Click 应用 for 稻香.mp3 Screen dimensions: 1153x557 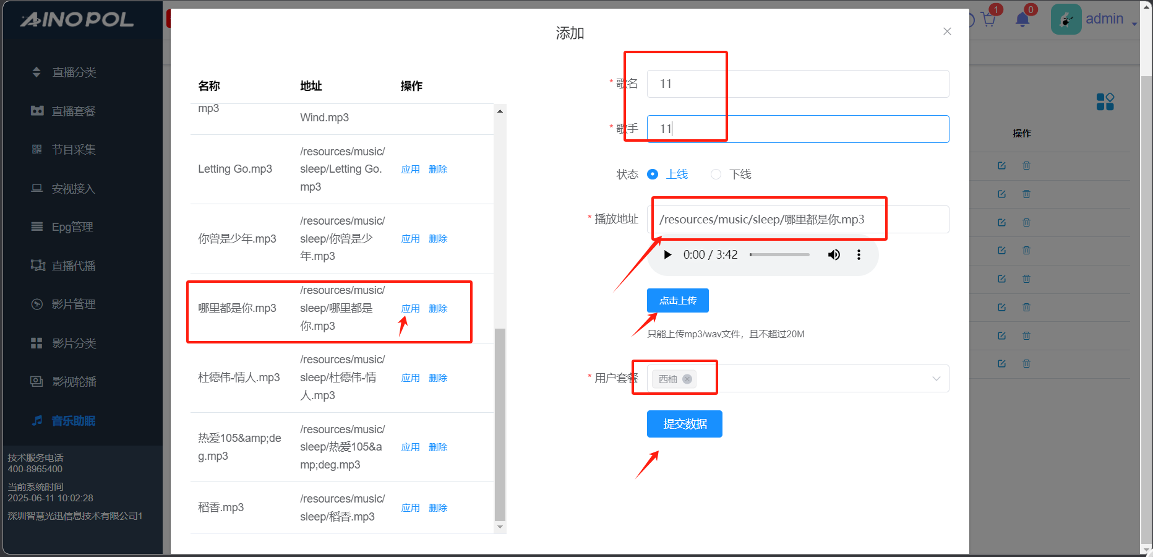pos(410,508)
